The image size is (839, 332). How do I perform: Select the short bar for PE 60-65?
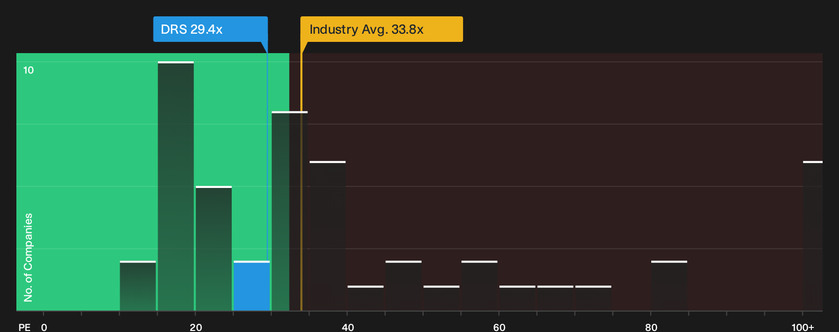[517, 298]
